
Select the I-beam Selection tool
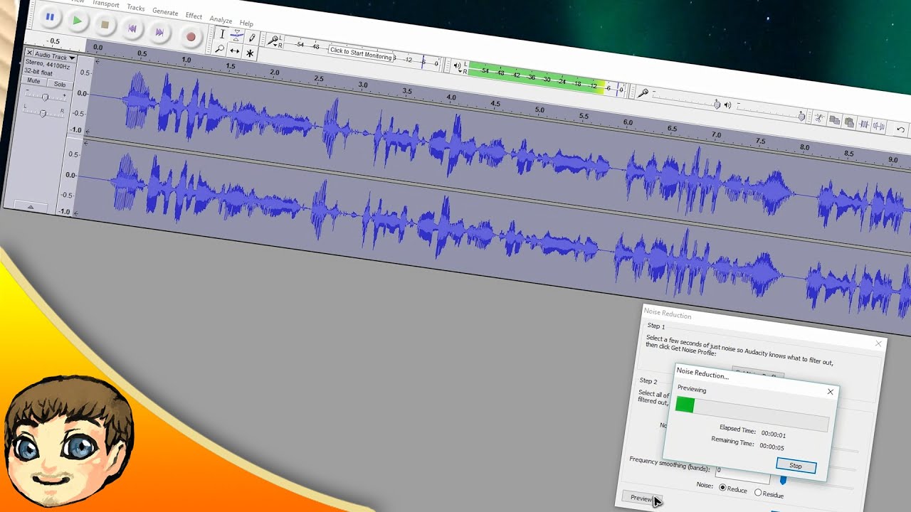222,33
